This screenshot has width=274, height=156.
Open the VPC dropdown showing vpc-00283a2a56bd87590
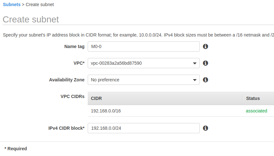pyautogui.click(x=143, y=63)
